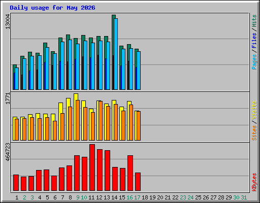Click day 4 on the x-axis
260x203 pixels.
(40, 197)
